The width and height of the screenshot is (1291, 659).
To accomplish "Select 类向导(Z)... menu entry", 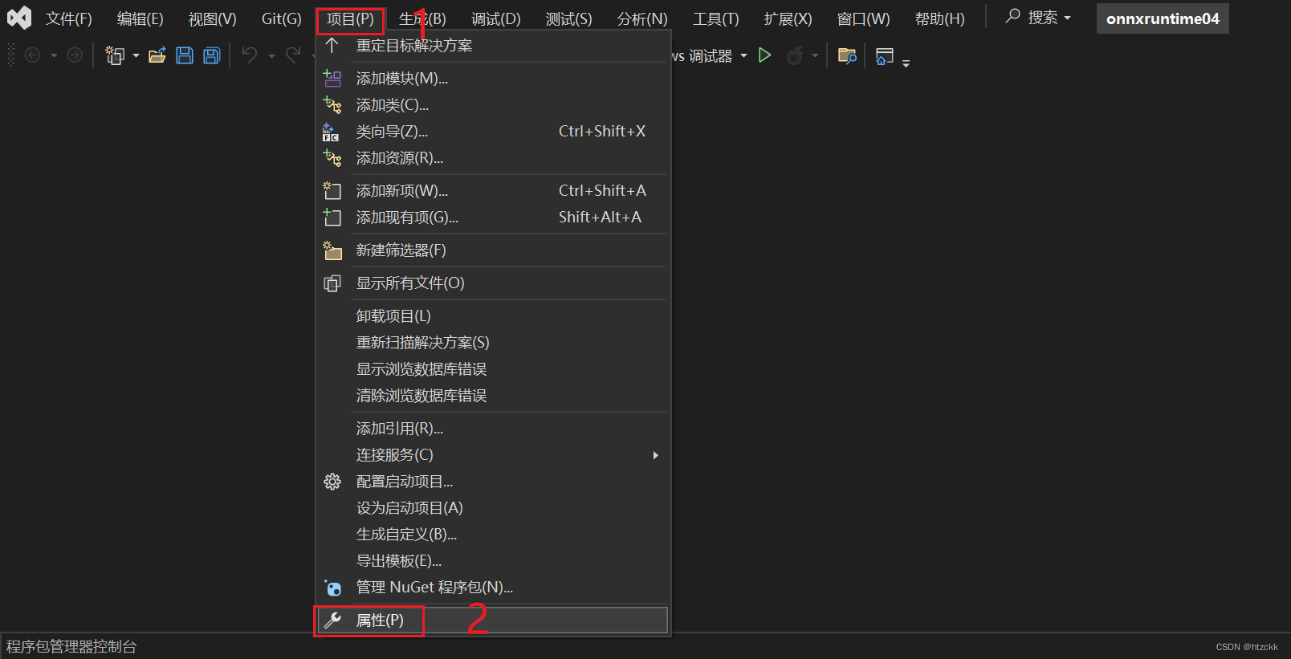I will click(492, 132).
